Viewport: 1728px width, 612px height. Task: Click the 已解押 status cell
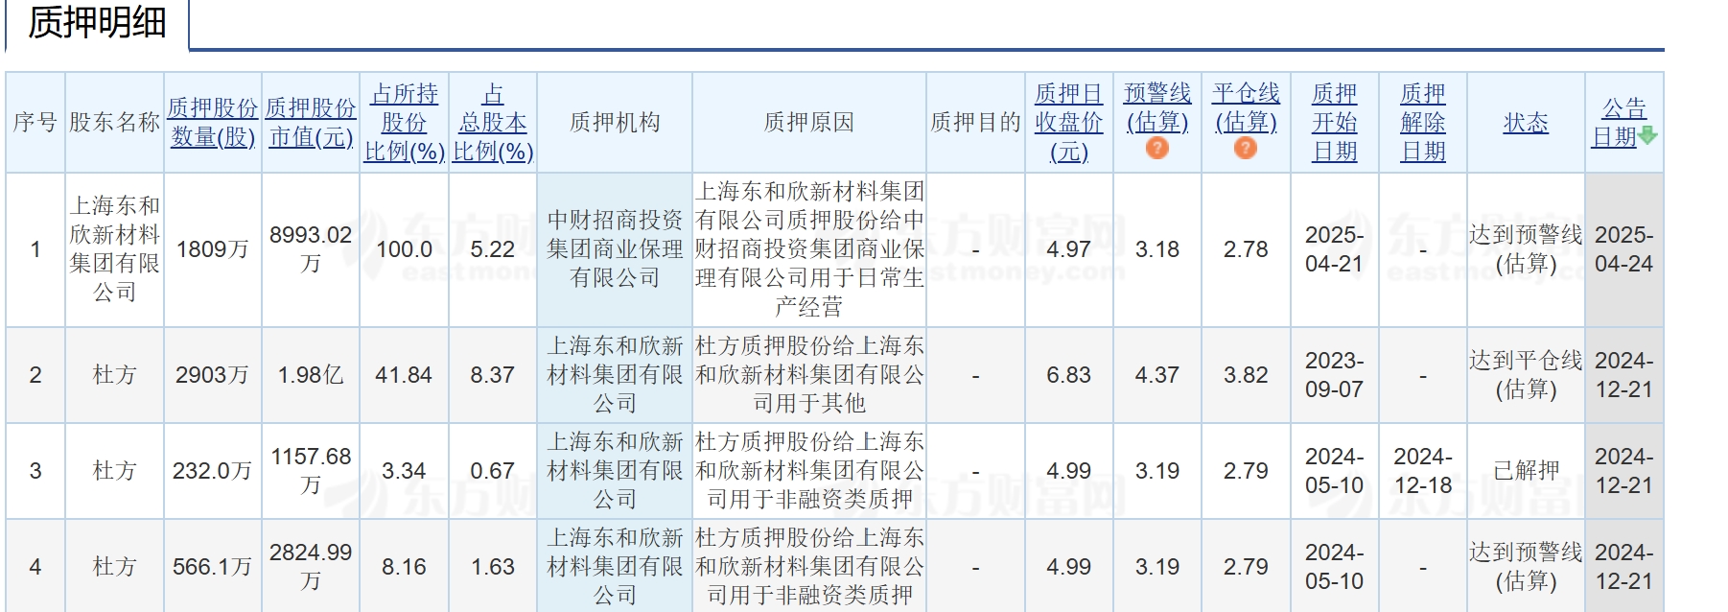[1526, 471]
